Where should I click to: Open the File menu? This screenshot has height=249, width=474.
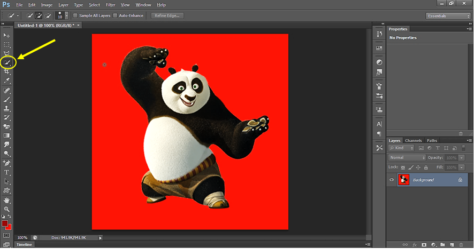(19, 5)
